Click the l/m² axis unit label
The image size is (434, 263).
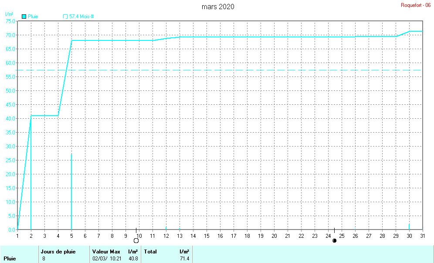pyautogui.click(x=9, y=14)
